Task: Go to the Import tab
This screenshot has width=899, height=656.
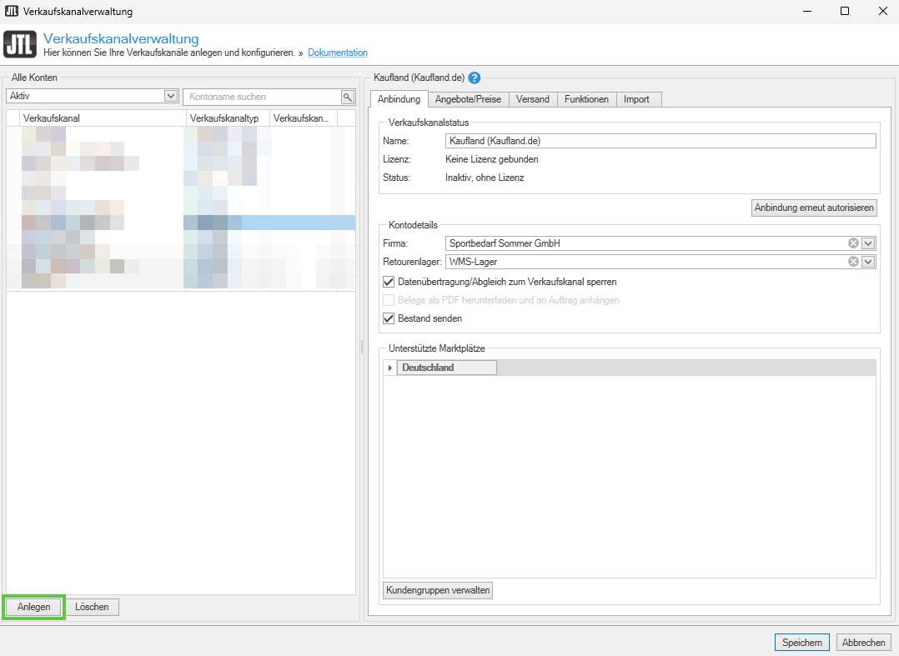Action: [x=636, y=99]
